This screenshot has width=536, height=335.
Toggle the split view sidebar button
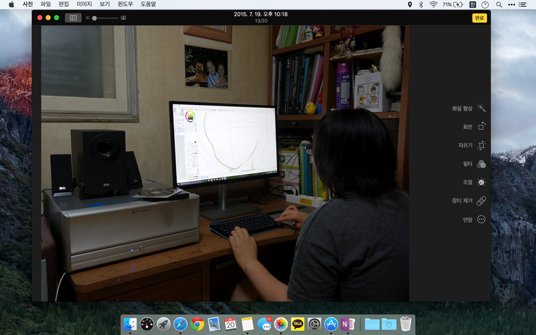(x=73, y=18)
